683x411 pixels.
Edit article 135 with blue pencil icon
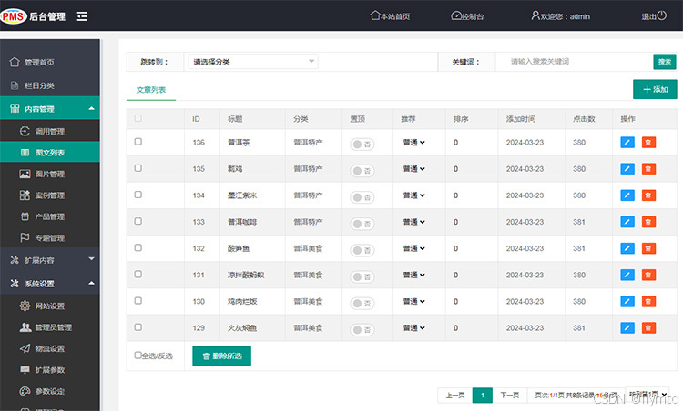pyautogui.click(x=627, y=169)
